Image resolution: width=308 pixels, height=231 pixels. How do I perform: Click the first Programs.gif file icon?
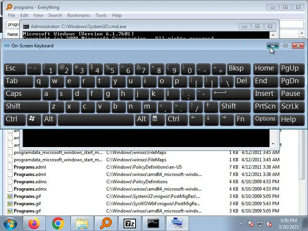[x=10, y=196]
